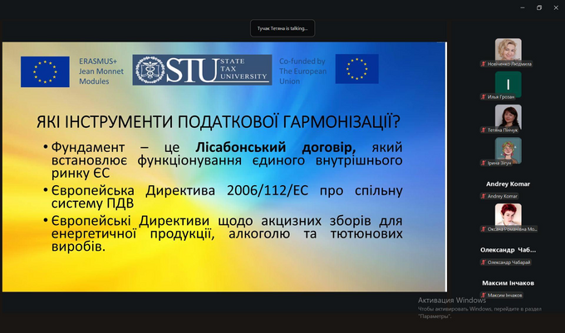Click muted mic icon beside Тетяна Пінчук
This screenshot has width=565, height=333.
pyautogui.click(x=483, y=130)
